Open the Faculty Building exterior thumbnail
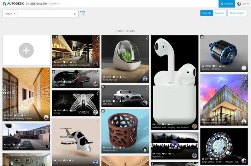The height and width of the screenshot is (166, 251). coord(224,99)
